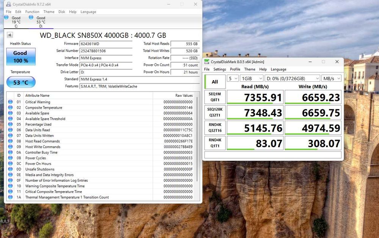The height and width of the screenshot is (238, 379).
Task: Click Critical Composite Temperature Time orb
Action: coord(10,191)
